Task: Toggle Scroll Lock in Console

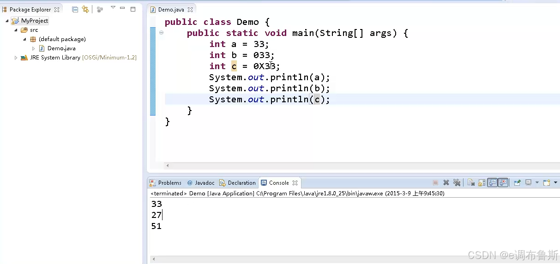Action: [x=482, y=182]
